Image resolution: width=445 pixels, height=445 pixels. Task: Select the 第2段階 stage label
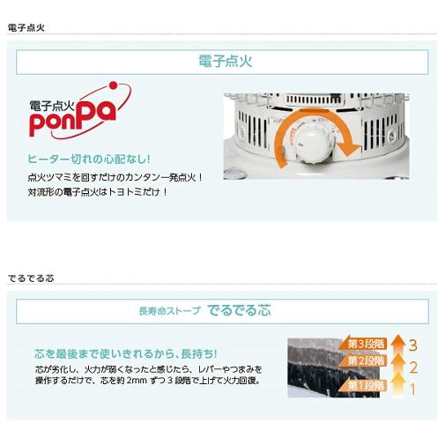[363, 360]
